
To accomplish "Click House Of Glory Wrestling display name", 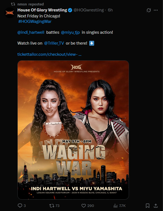I will click(x=42, y=10).
